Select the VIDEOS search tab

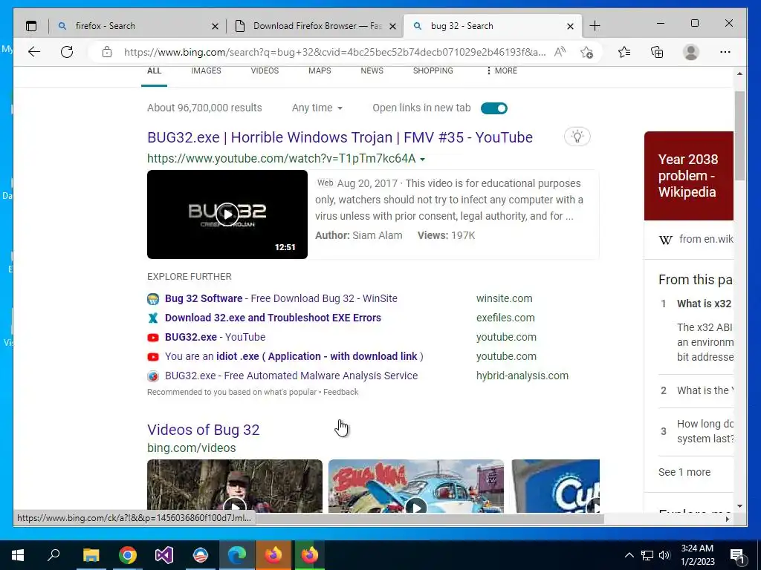coord(265,71)
